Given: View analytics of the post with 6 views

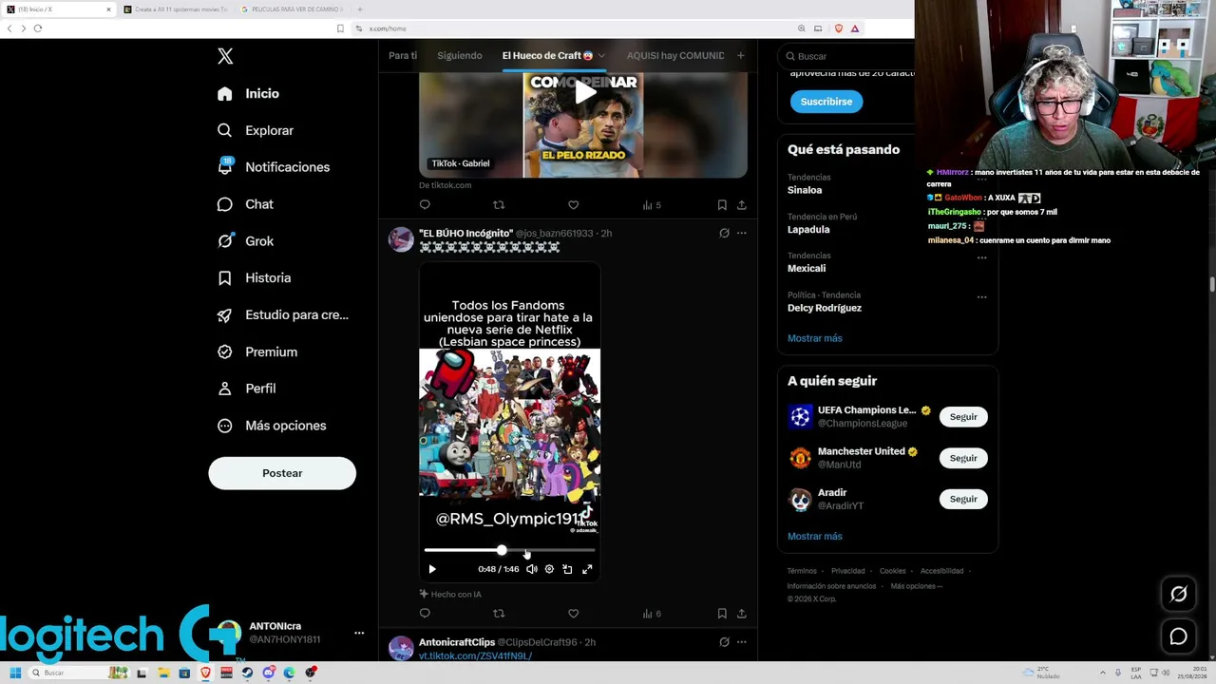Looking at the screenshot, I should click(651, 614).
